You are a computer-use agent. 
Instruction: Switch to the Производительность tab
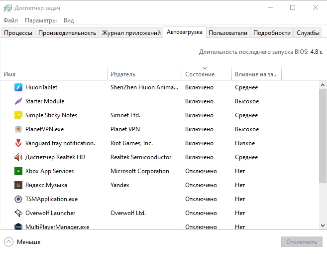pos(67,33)
